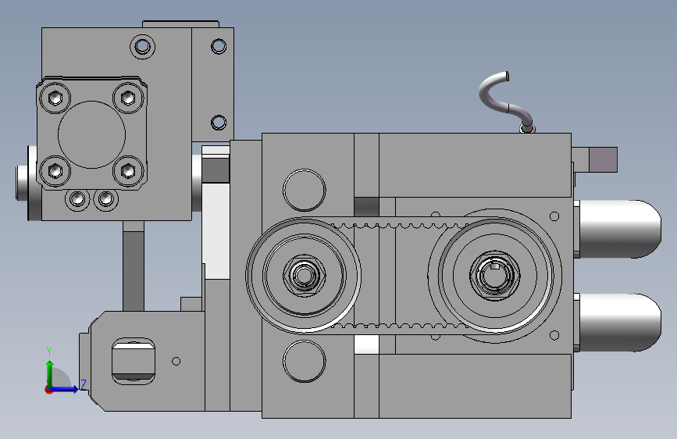Select the purple block at the upper right
The height and width of the screenshot is (439, 677).
click(x=603, y=160)
